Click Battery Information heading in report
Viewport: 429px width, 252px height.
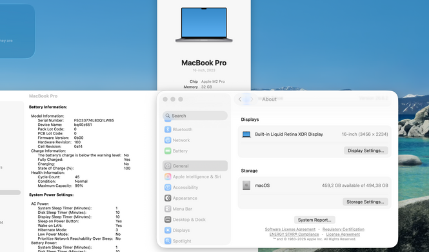[x=48, y=107]
